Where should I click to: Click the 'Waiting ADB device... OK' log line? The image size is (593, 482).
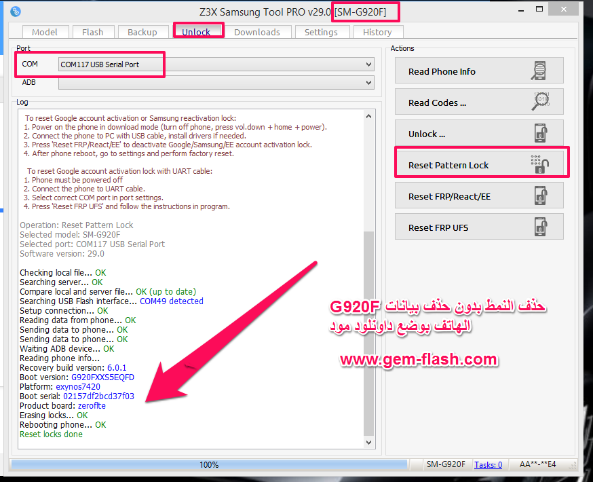pos(67,349)
